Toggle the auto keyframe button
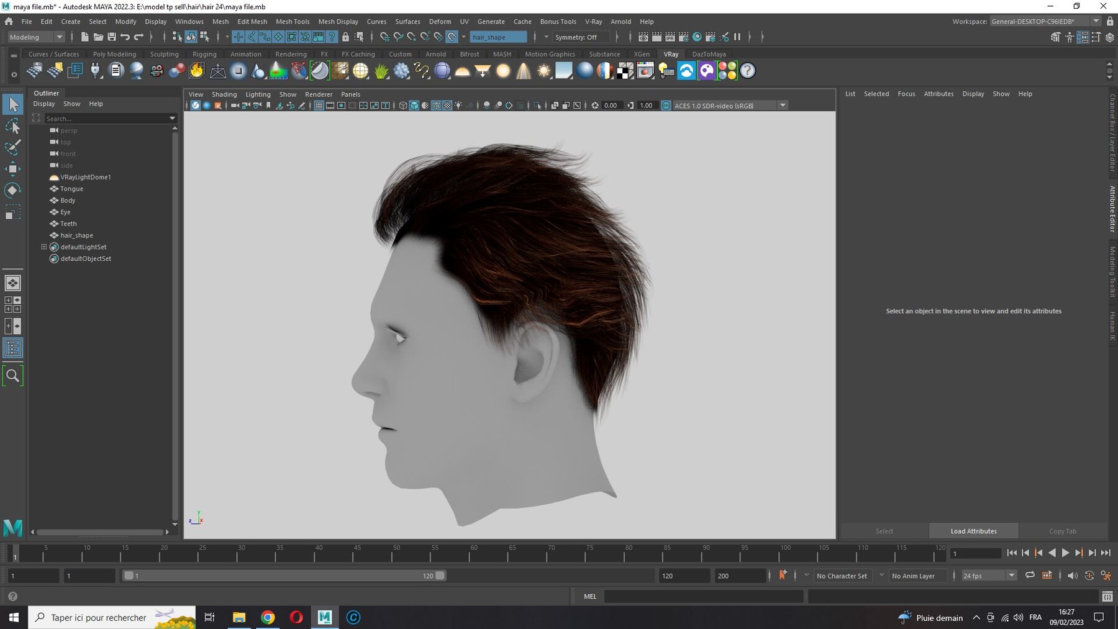 pos(783,576)
